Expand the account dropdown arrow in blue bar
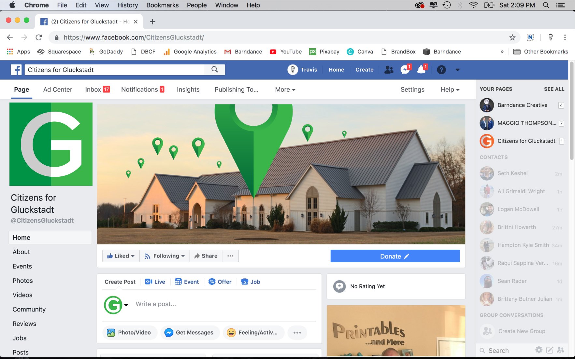This screenshot has width=575, height=359. click(x=458, y=70)
